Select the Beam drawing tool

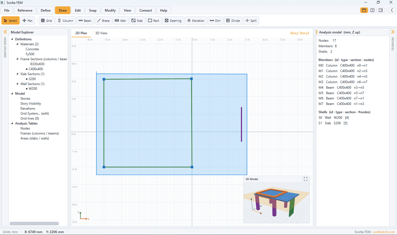pyautogui.click(x=85, y=21)
